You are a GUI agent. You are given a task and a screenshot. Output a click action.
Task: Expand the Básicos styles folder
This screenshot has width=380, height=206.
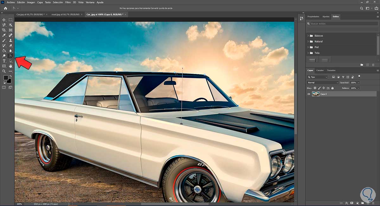click(x=308, y=36)
